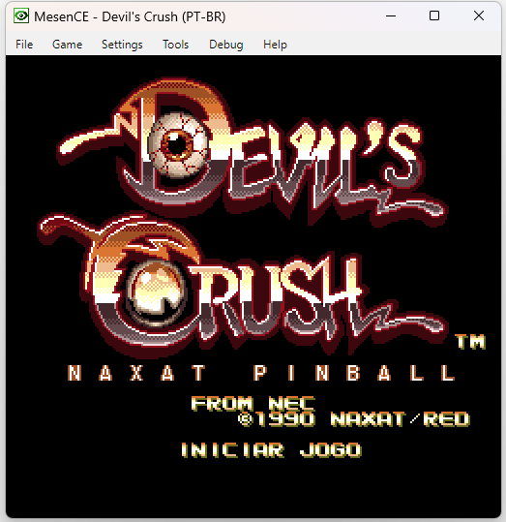Open the File menu

[24, 45]
